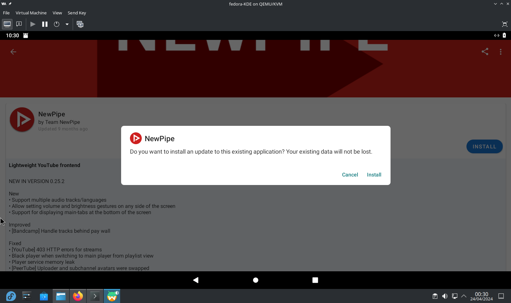This screenshot has height=303, width=511.
Task: Click 'Lightweight YouTube frontend' summary
Action: (x=45, y=165)
